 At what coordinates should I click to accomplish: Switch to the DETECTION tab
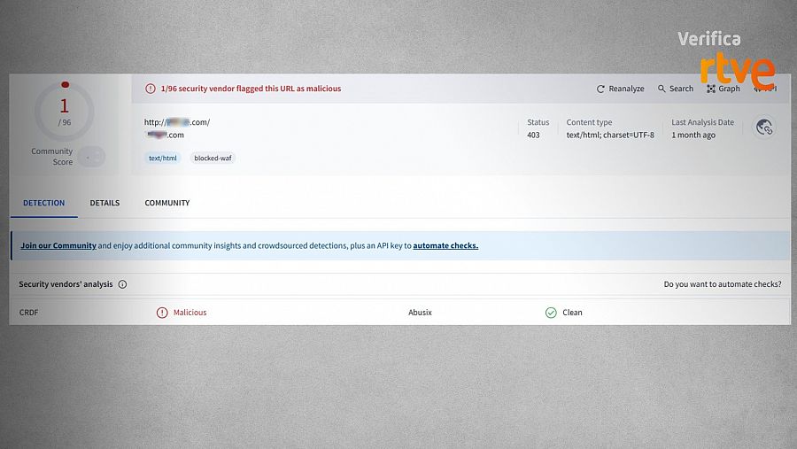[x=43, y=203]
